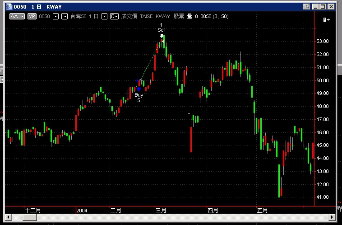Image resolution: width=342 pixels, height=225 pixels.
Task: Click the 二月 date axis label
Action: (116, 211)
